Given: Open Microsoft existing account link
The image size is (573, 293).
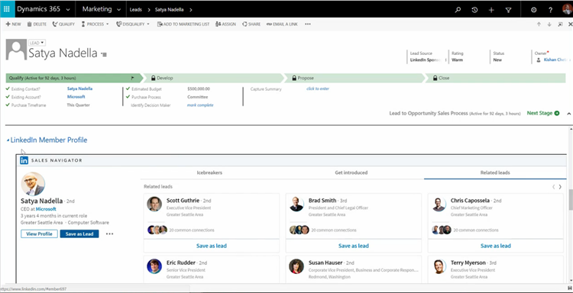Looking at the screenshot, I should pos(76,97).
